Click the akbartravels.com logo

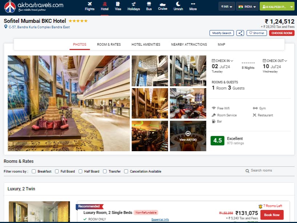click(x=34, y=7)
